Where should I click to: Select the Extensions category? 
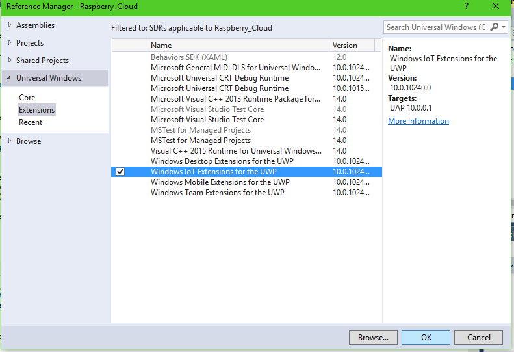[x=36, y=110]
